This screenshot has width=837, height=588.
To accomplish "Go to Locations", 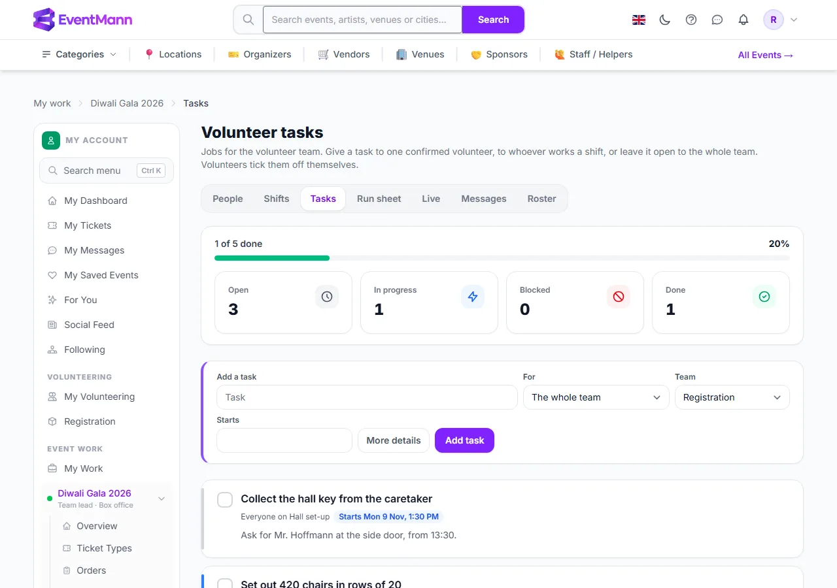I will click(x=173, y=54).
